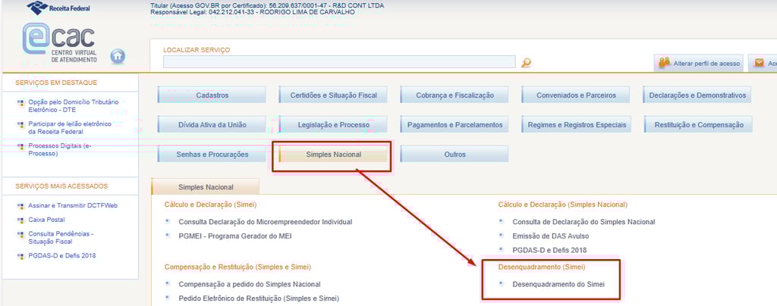Open Legislação e Processo category
777x306 pixels.
pos(333,124)
